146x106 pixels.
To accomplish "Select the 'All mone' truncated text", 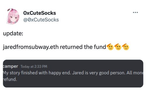I will pos(135,73).
